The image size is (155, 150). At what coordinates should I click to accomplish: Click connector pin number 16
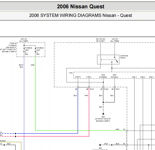coord(124,144)
